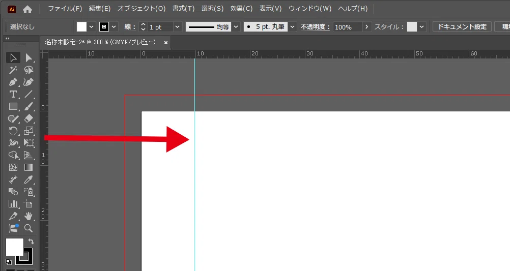Open the ファイル(F) menu
Image resolution: width=510 pixels, height=271 pixels.
tap(65, 9)
